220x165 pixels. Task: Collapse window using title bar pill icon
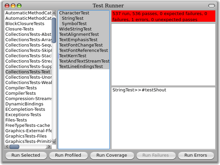211,6
